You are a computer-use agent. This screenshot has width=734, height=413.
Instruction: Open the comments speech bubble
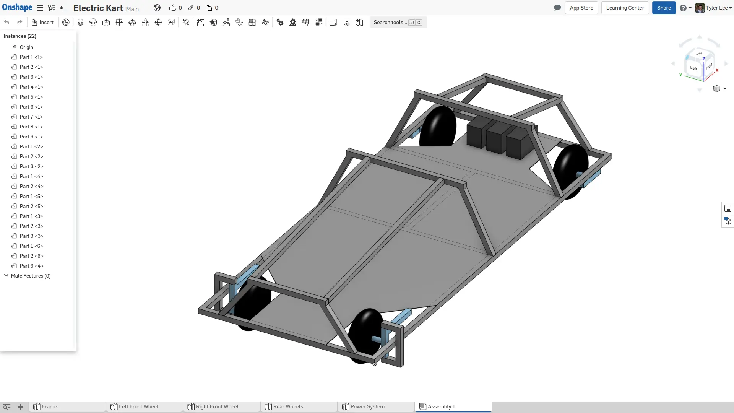tap(557, 8)
